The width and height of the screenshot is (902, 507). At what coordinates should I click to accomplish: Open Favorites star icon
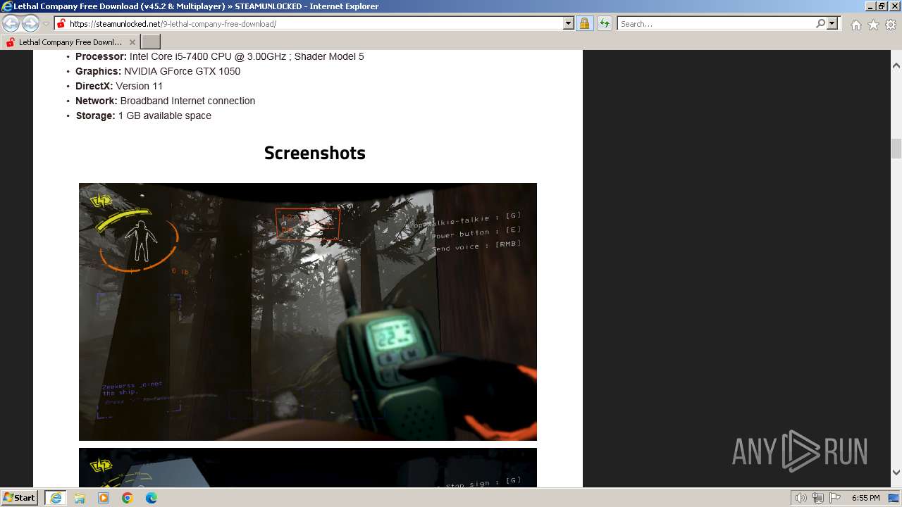(873, 25)
